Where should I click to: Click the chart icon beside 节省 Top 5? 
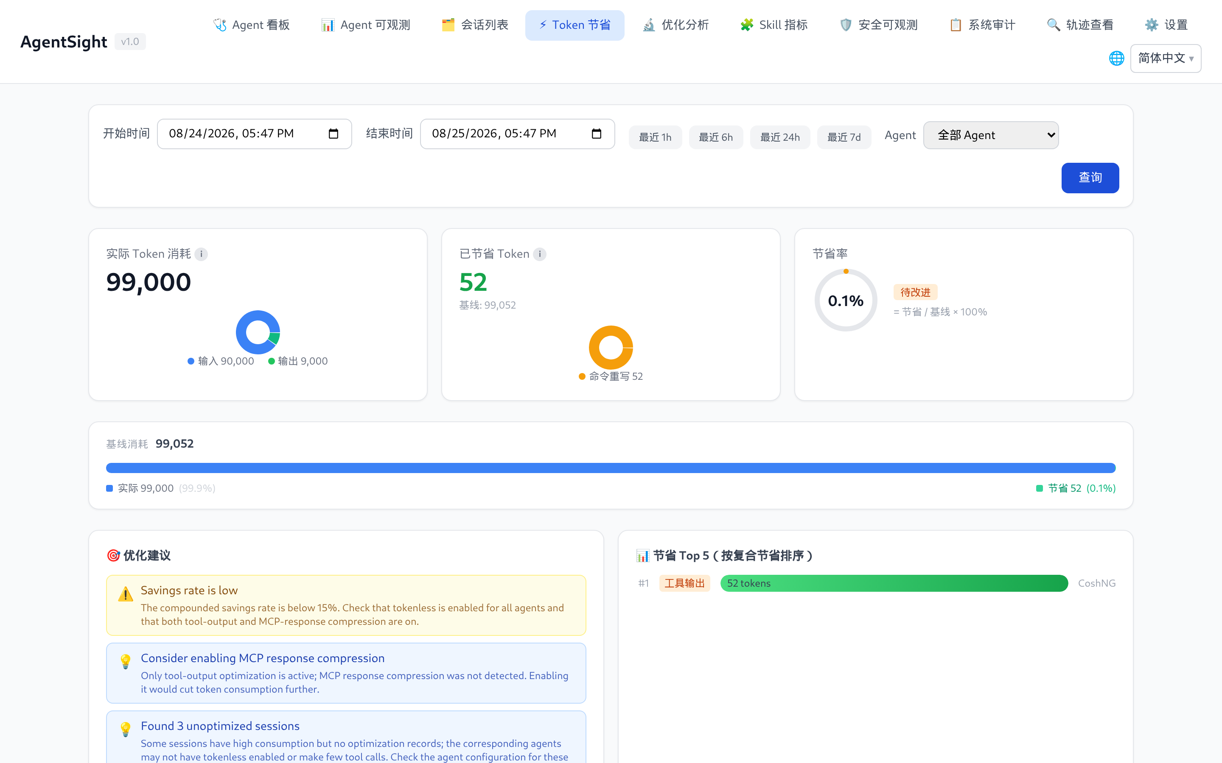coord(643,556)
